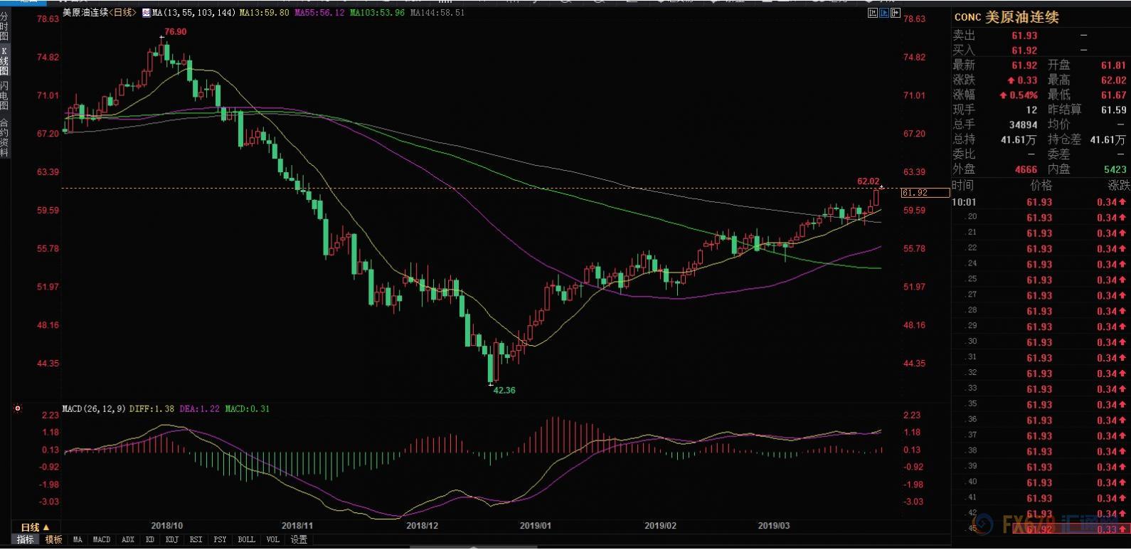The image size is (1131, 550).
Task: Apply the KD indicator
Action: click(x=150, y=540)
